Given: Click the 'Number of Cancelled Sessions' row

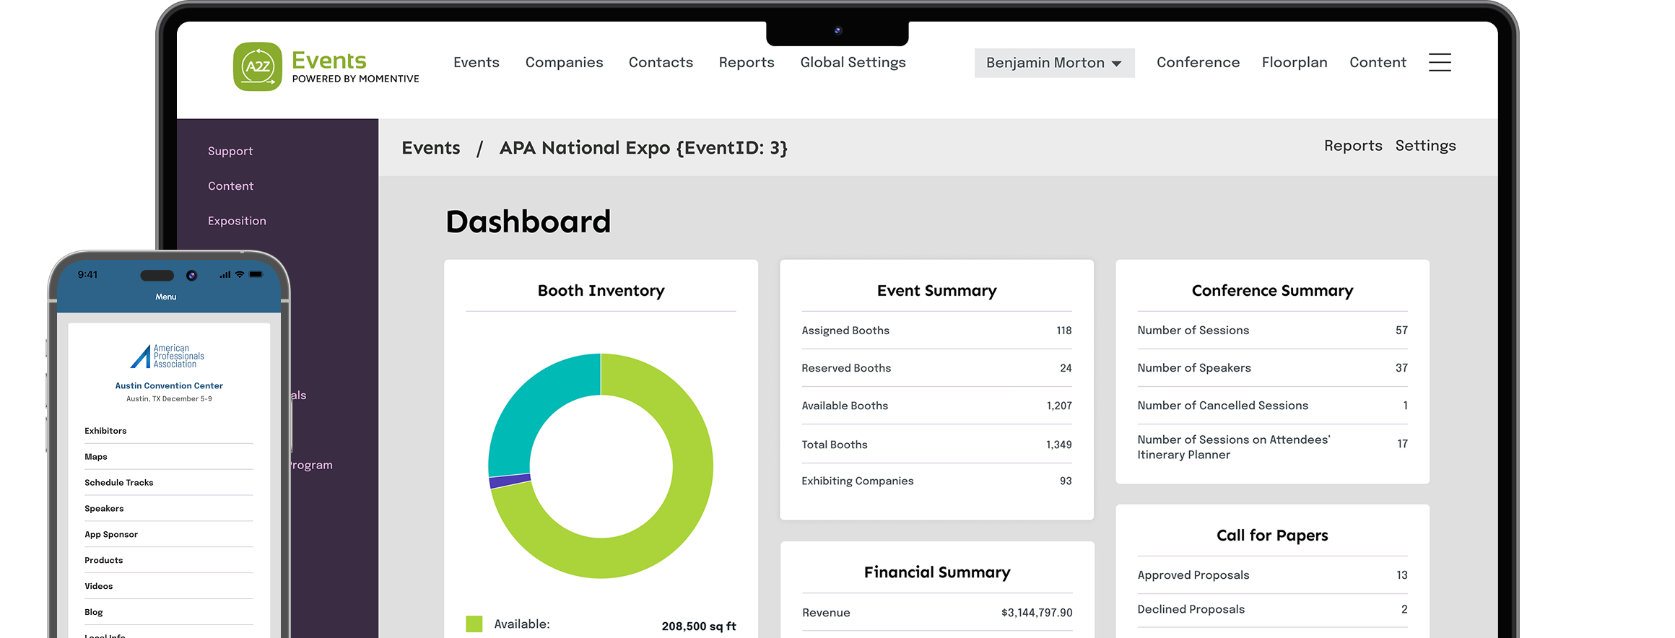Looking at the screenshot, I should tap(1272, 406).
